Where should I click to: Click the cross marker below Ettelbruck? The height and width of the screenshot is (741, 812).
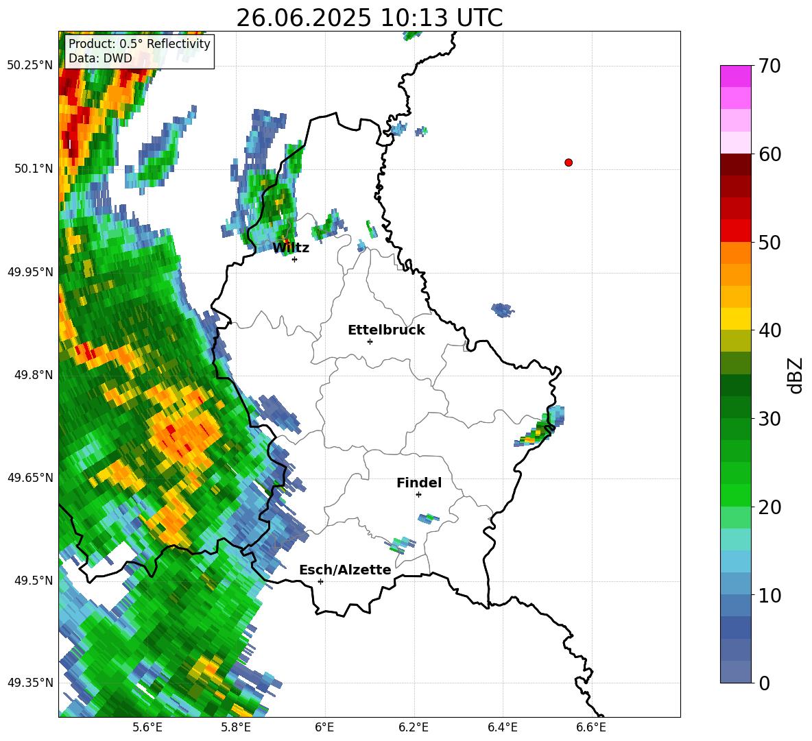coord(370,341)
